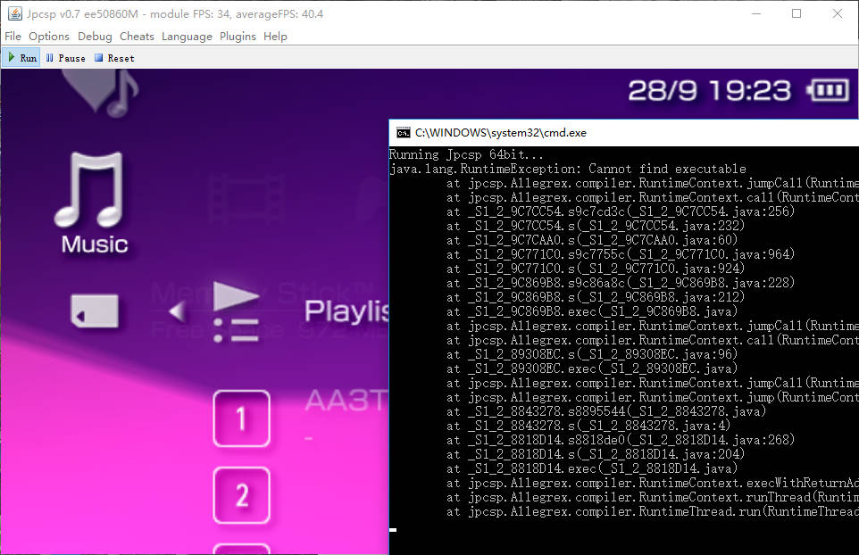Reset the emulation
Image resolution: width=859 pixels, height=555 pixels.
[114, 58]
